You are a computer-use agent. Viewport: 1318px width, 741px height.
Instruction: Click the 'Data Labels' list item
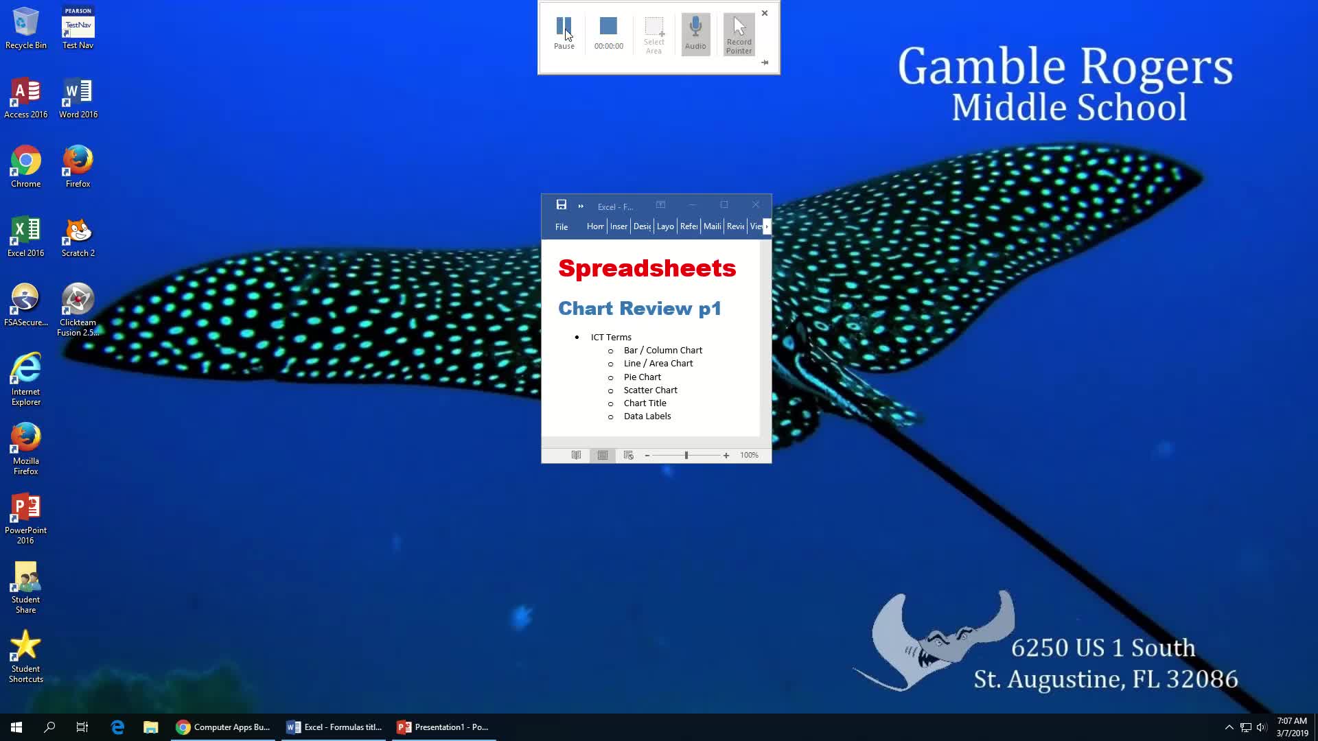647,416
